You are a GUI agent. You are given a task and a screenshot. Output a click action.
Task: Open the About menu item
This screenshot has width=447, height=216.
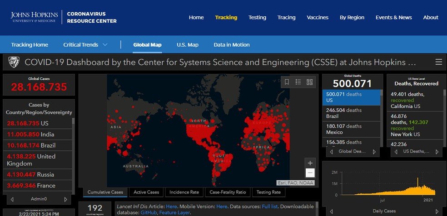431,17
